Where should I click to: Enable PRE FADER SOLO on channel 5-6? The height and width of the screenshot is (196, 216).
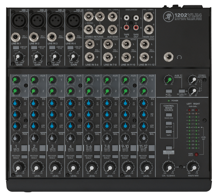(x=97, y=157)
